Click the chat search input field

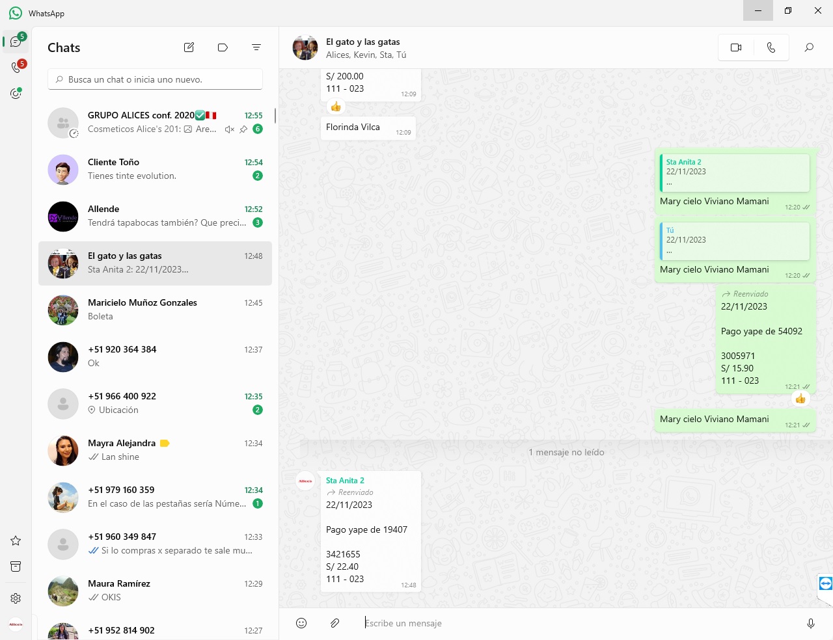(x=155, y=79)
